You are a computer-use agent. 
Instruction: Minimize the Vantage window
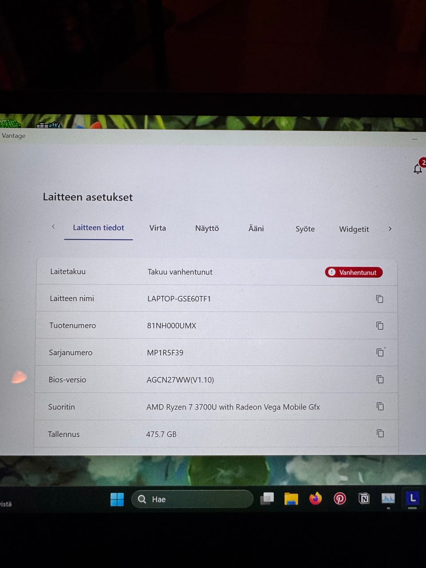414,139
